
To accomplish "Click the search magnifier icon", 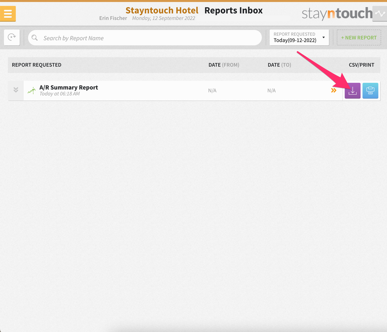I will (x=34, y=38).
